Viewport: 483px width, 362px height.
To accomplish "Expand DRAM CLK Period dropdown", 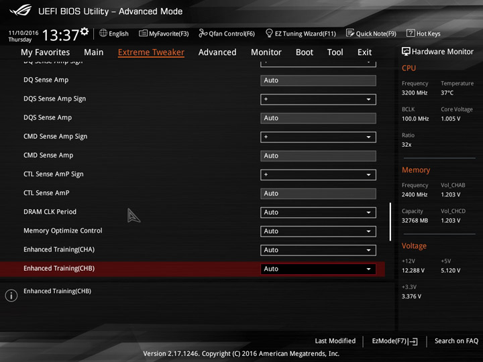I will click(318, 213).
